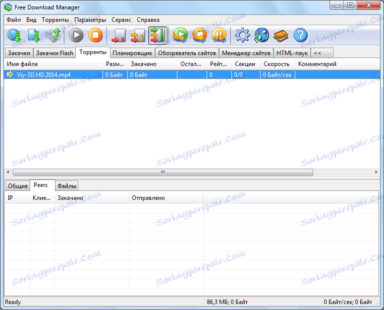The width and height of the screenshot is (384, 310).
Task: Click the create/upload torrent icon
Action: point(54,36)
